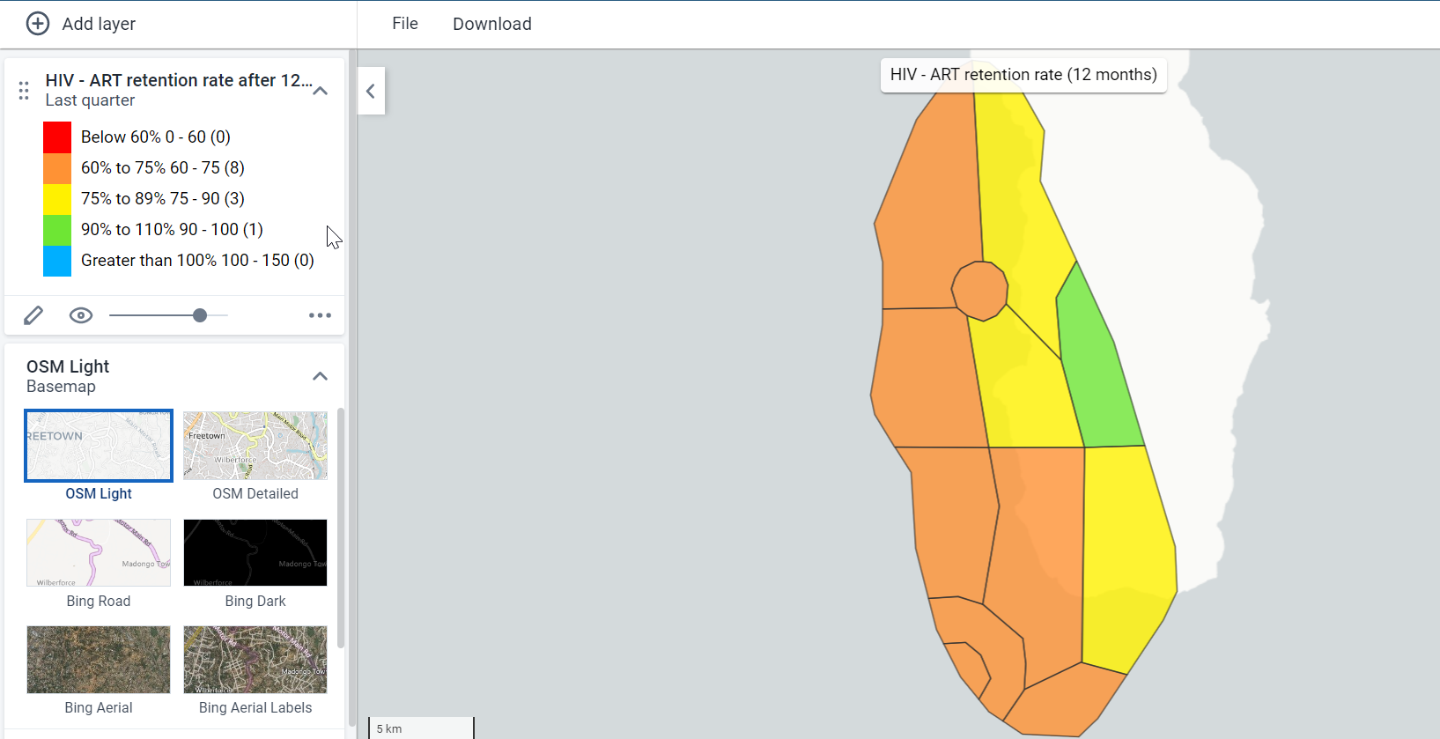Grab the drag handle of the HIV layer
The image size is (1440, 739).
(24, 90)
